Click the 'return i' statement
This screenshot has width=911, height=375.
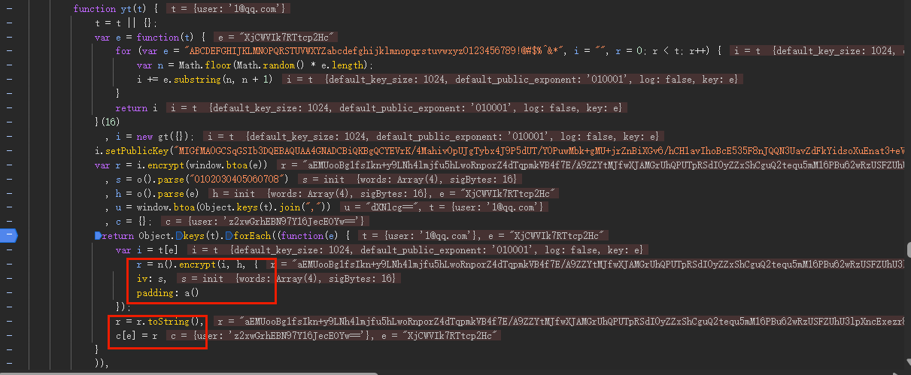click(136, 107)
